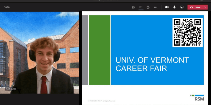Open the share content tray
The width and height of the screenshot is (211, 105).
tap(182, 7)
